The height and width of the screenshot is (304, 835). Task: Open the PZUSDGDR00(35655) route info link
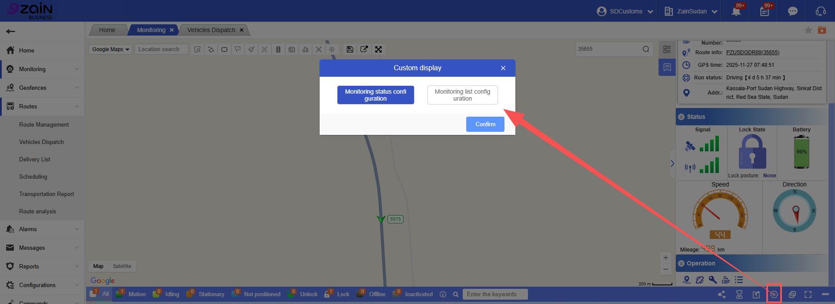[x=752, y=52]
